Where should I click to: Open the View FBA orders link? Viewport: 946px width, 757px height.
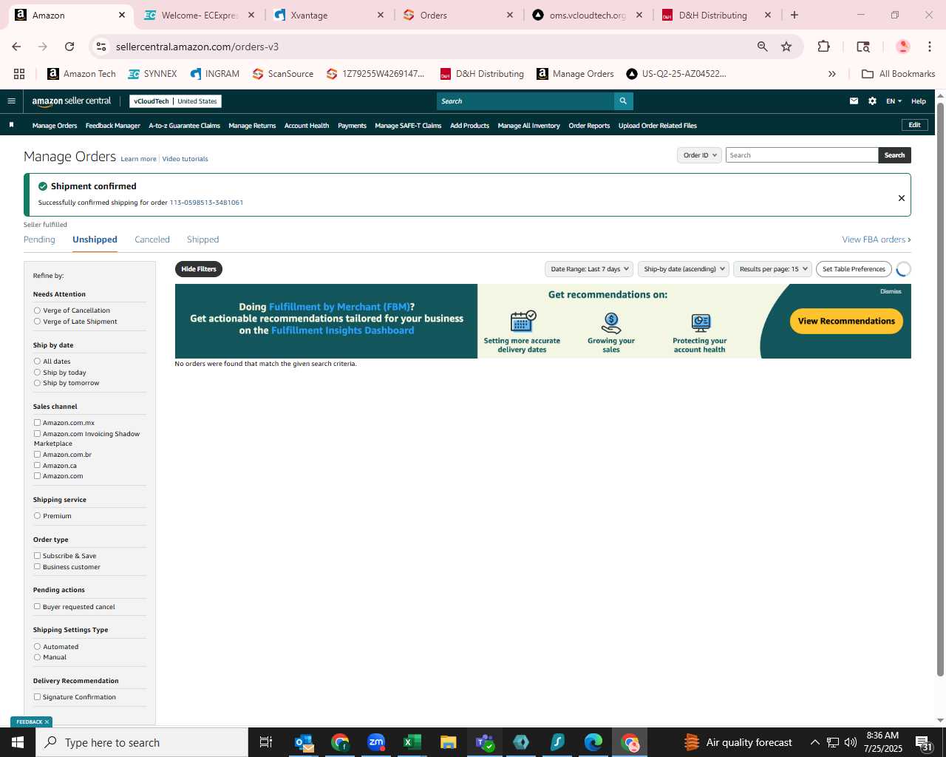pos(877,240)
